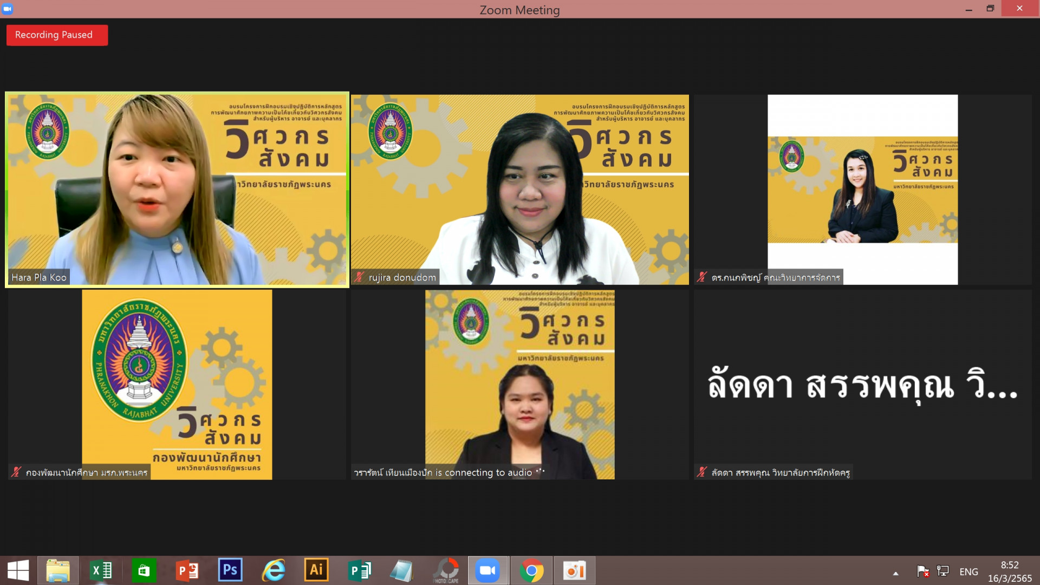Select the ลัดดา สรรพคุณ participant tile
The width and height of the screenshot is (1040, 585).
point(862,385)
